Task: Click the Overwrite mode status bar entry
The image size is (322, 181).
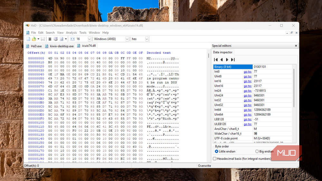Action: 204,166
